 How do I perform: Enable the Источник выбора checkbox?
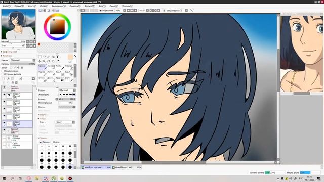(3, 74)
